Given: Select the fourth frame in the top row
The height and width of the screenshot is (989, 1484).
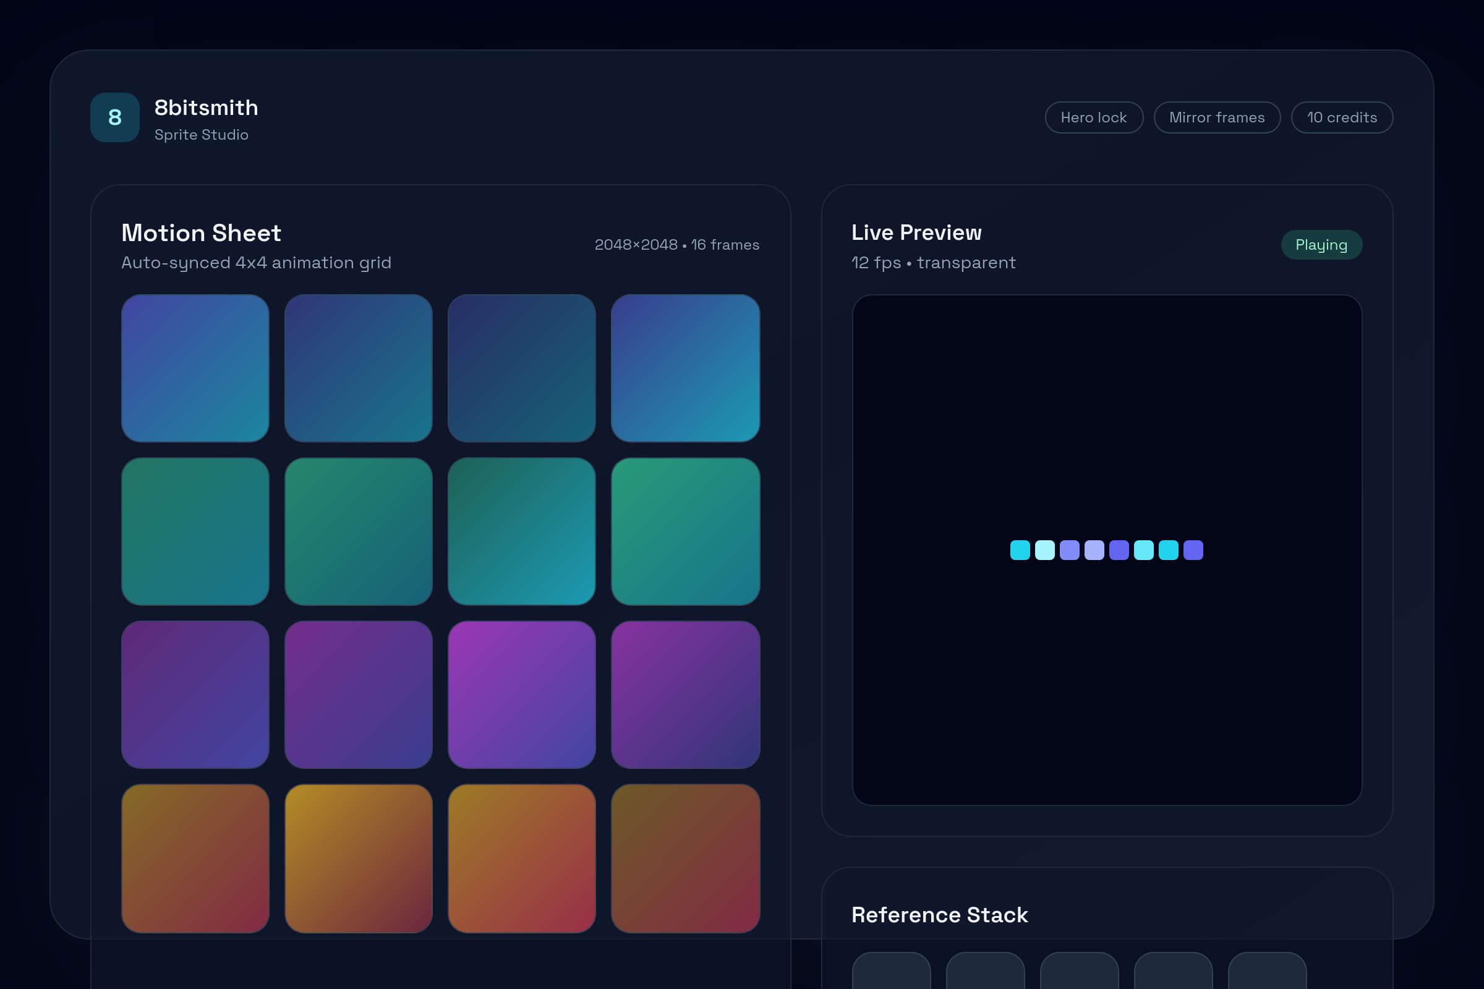Looking at the screenshot, I should (685, 368).
